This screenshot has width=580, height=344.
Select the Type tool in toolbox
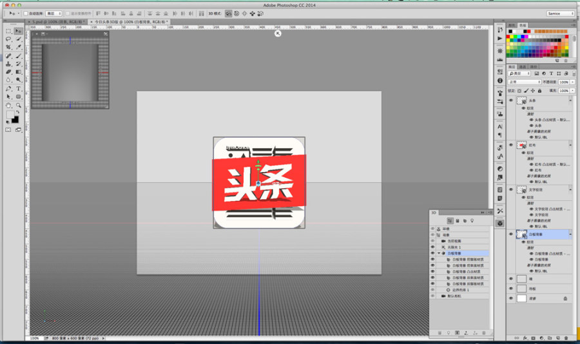click(18, 89)
